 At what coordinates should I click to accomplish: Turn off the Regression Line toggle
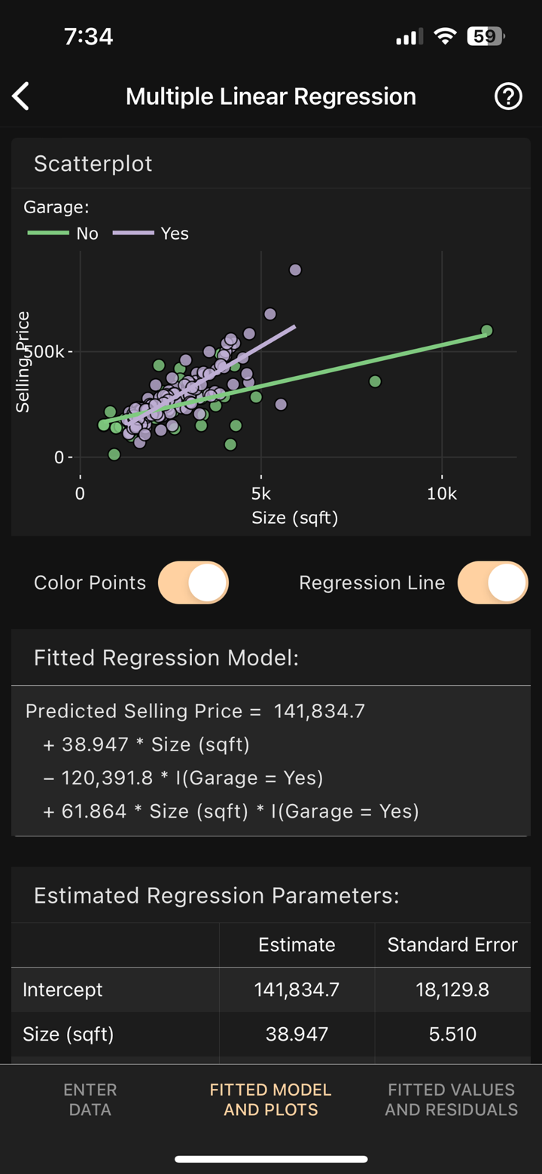492,582
